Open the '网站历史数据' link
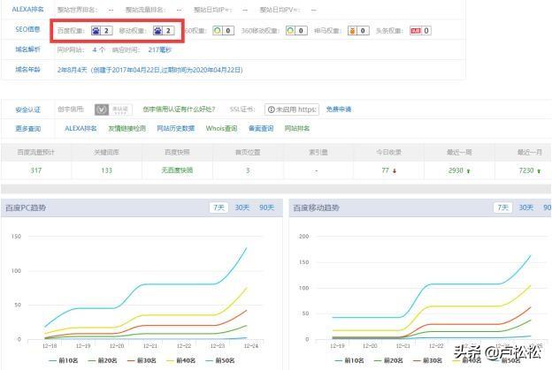This screenshot has width=552, height=370. (x=176, y=128)
